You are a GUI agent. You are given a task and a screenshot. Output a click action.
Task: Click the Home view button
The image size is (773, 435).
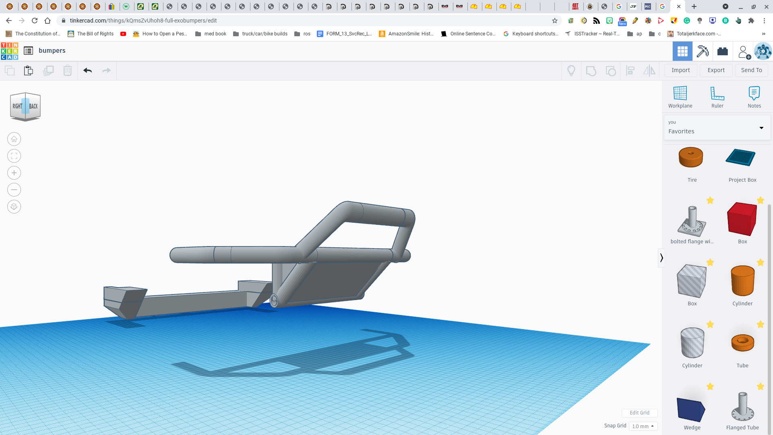(14, 139)
